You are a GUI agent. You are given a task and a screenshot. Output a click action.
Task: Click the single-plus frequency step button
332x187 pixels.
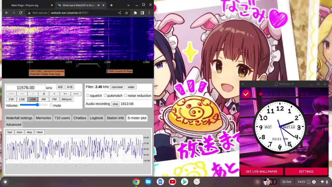click(54, 94)
